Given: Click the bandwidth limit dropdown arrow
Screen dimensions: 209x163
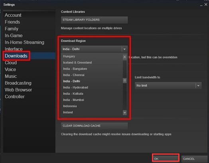Looking at the screenshot, I should [198, 86].
